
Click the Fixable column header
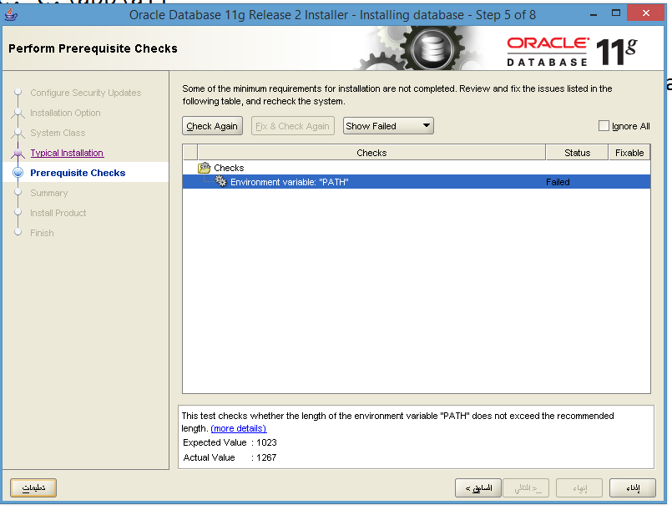[629, 153]
